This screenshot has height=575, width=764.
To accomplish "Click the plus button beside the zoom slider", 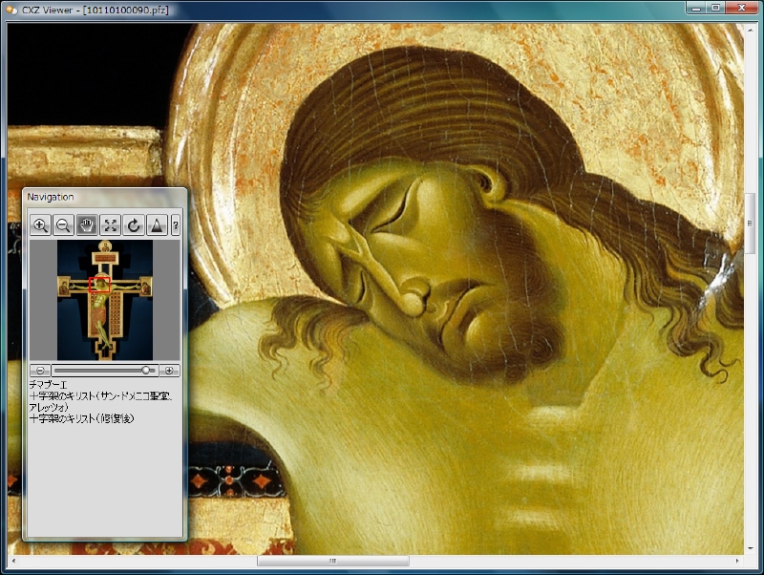I will click(x=169, y=371).
